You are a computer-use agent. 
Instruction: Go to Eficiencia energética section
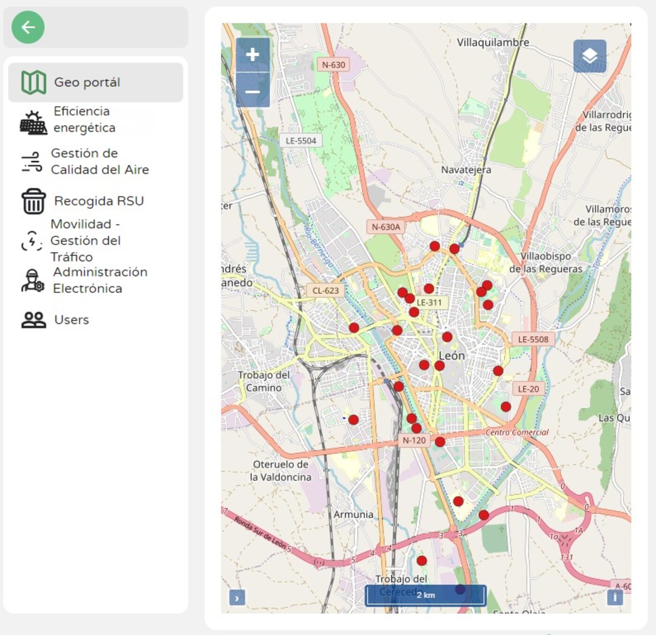84,119
